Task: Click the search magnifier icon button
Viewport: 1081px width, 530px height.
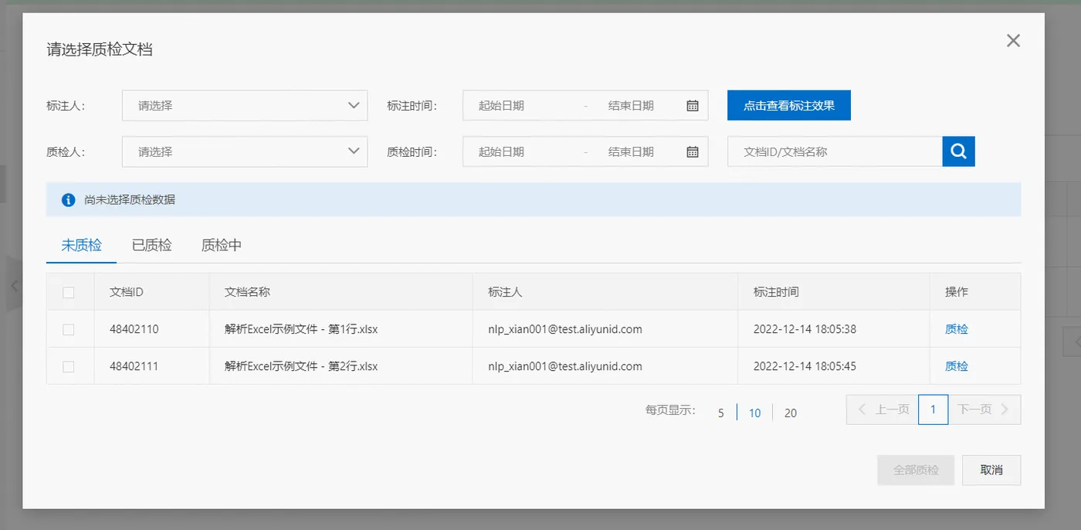Action: [x=958, y=151]
